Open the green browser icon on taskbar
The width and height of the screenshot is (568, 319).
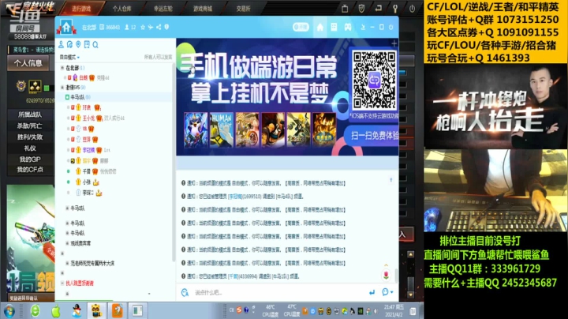(x=35, y=311)
